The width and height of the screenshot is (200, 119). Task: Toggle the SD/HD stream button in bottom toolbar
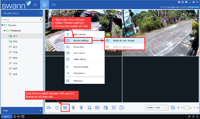pyautogui.click(x=65, y=108)
